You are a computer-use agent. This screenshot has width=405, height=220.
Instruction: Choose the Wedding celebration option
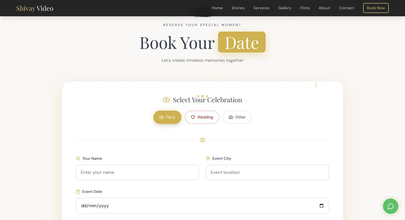[x=202, y=117]
